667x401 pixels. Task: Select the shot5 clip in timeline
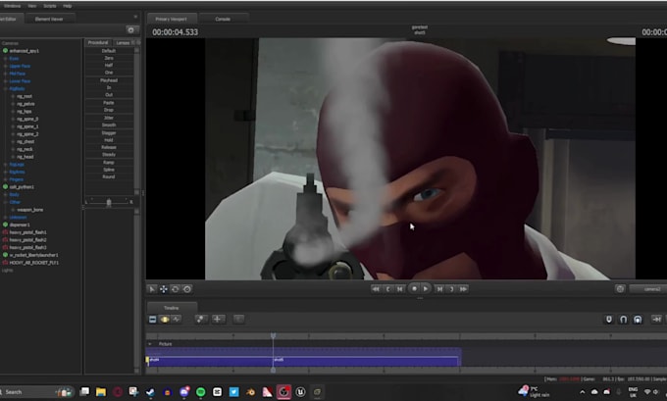point(366,361)
